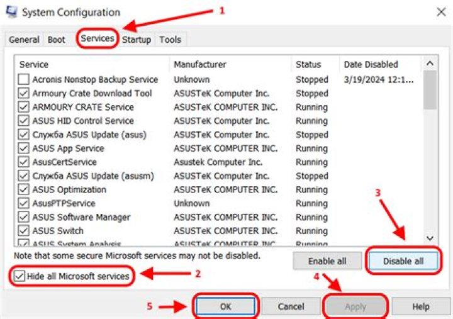
Task: Uncheck ARMOURY CRATE Service checkbox
Action: [23, 107]
